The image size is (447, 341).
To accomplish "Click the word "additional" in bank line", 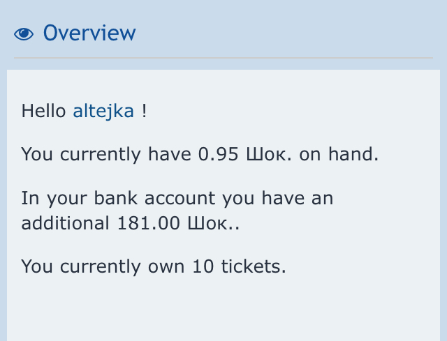I will pos(63,224).
